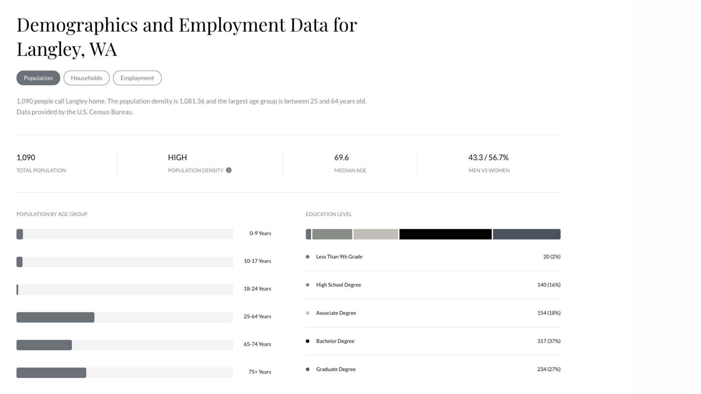Viewport: 701px width, 394px height.
Task: Click the 0-9 Years age group bar
Action: tap(20, 234)
